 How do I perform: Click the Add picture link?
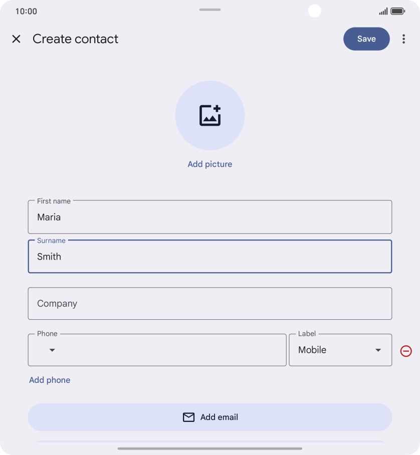(x=210, y=164)
